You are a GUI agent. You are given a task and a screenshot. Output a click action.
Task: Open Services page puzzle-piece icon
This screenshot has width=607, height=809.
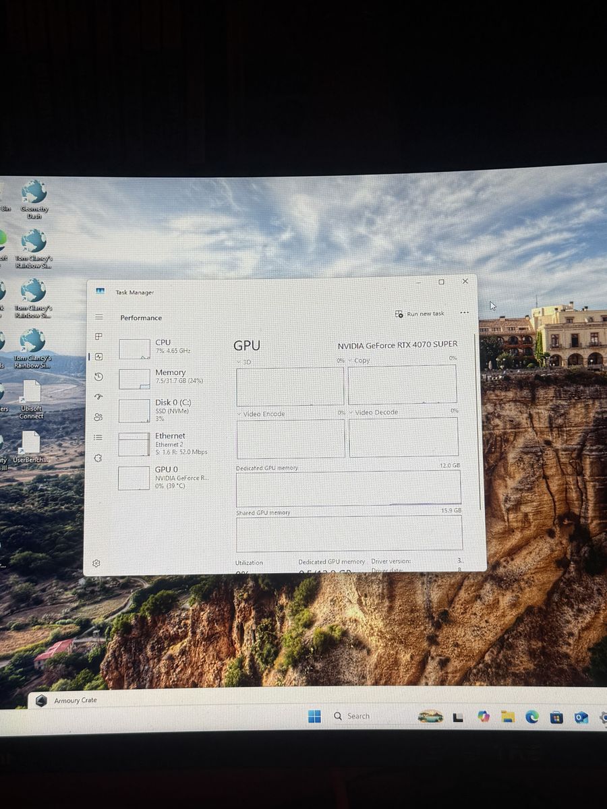98,458
